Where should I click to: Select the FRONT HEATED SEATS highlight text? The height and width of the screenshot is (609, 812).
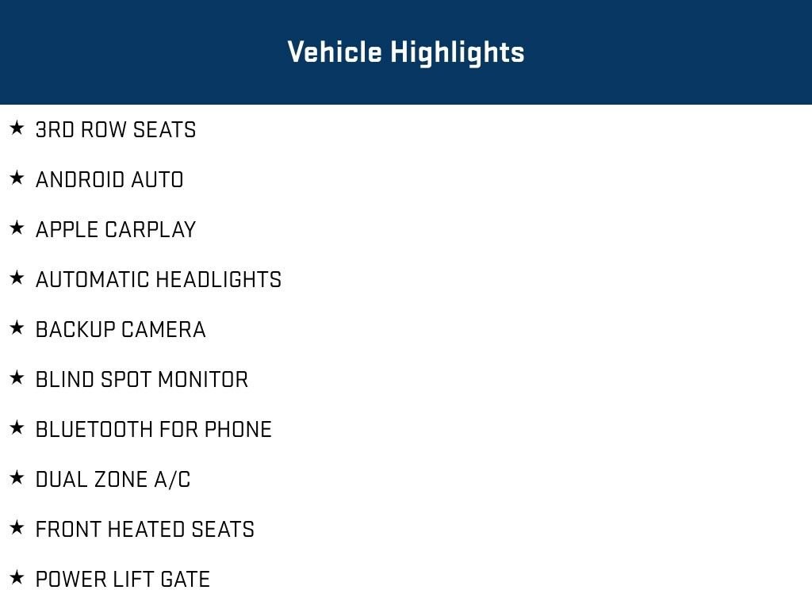145,530
